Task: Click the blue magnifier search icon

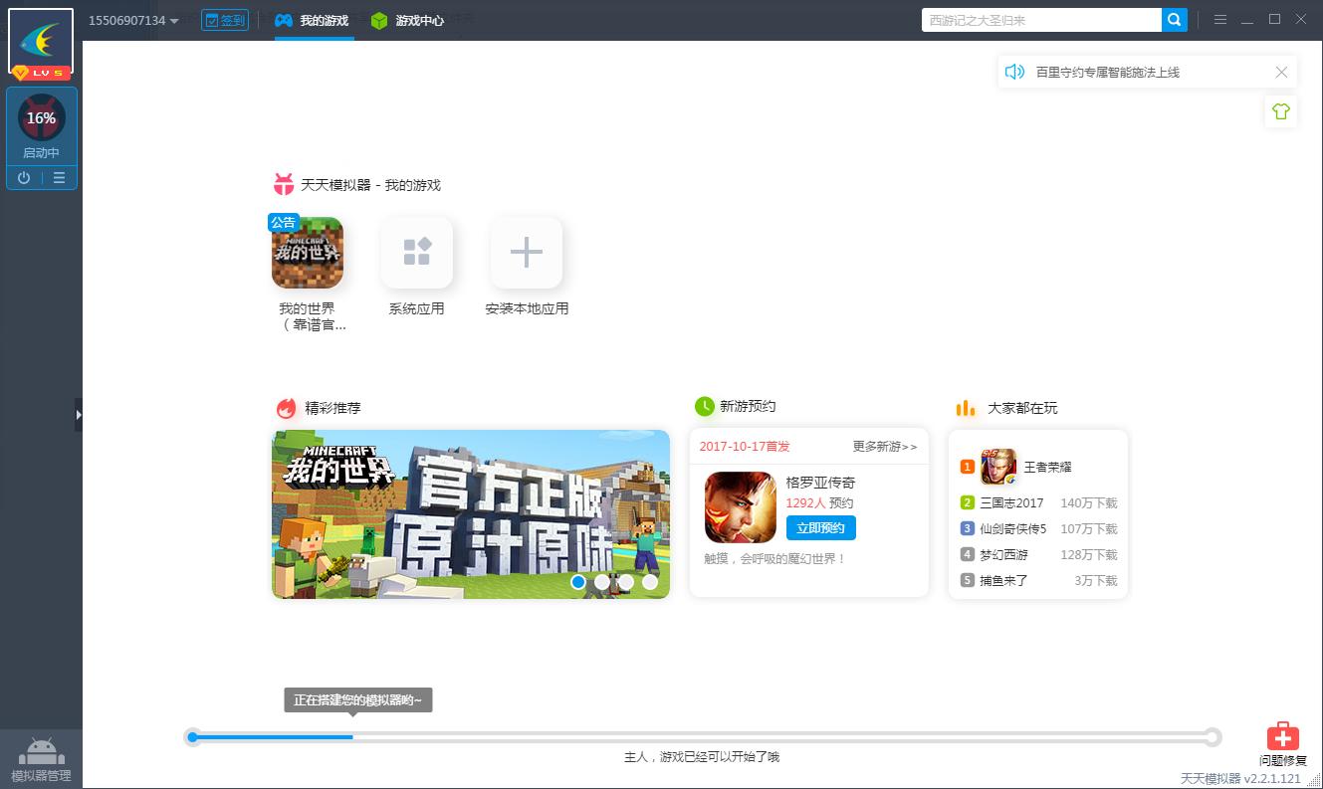Action: click(1175, 19)
